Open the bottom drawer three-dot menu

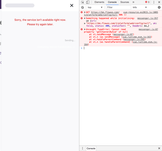[83, 148]
